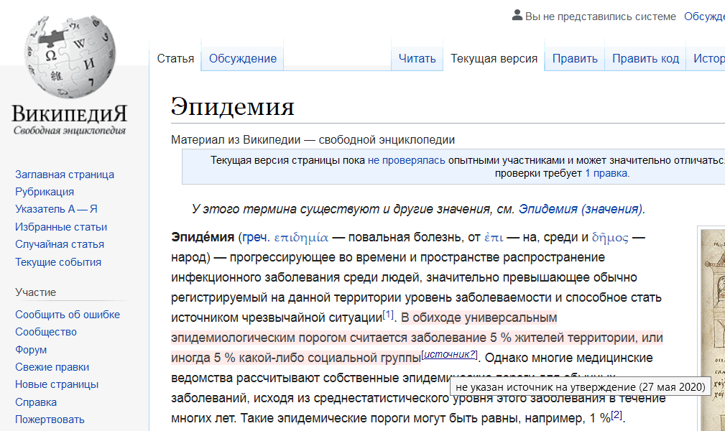This screenshot has height=431, width=725.
Task: Open the '1 правка' link
Action: coord(606,173)
